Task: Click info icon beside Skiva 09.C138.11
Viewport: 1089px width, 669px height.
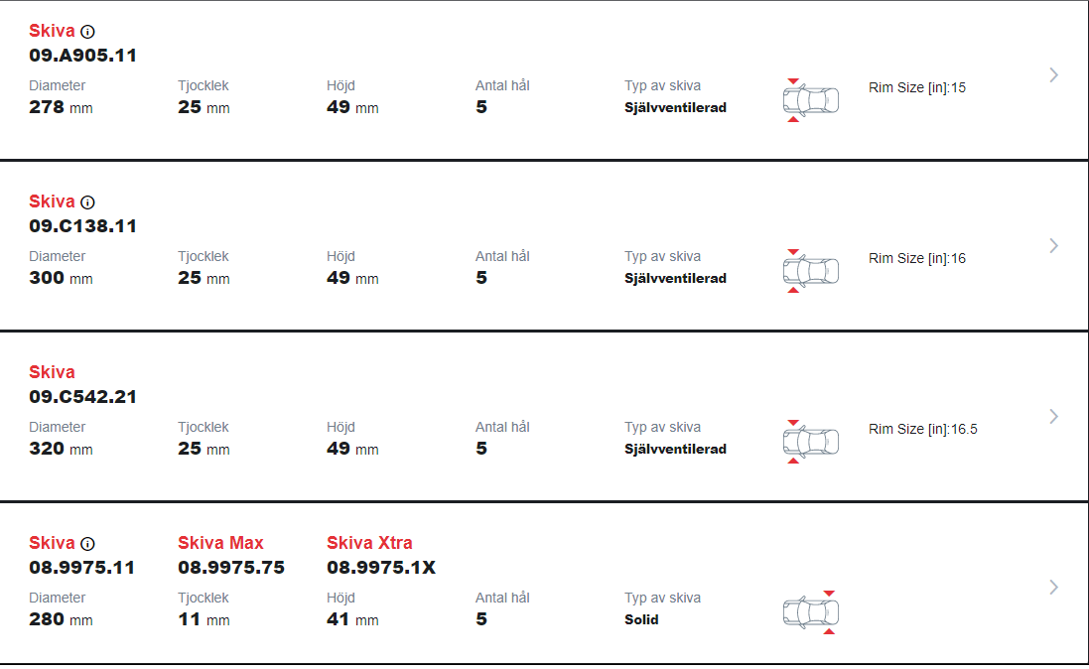Action: click(87, 202)
